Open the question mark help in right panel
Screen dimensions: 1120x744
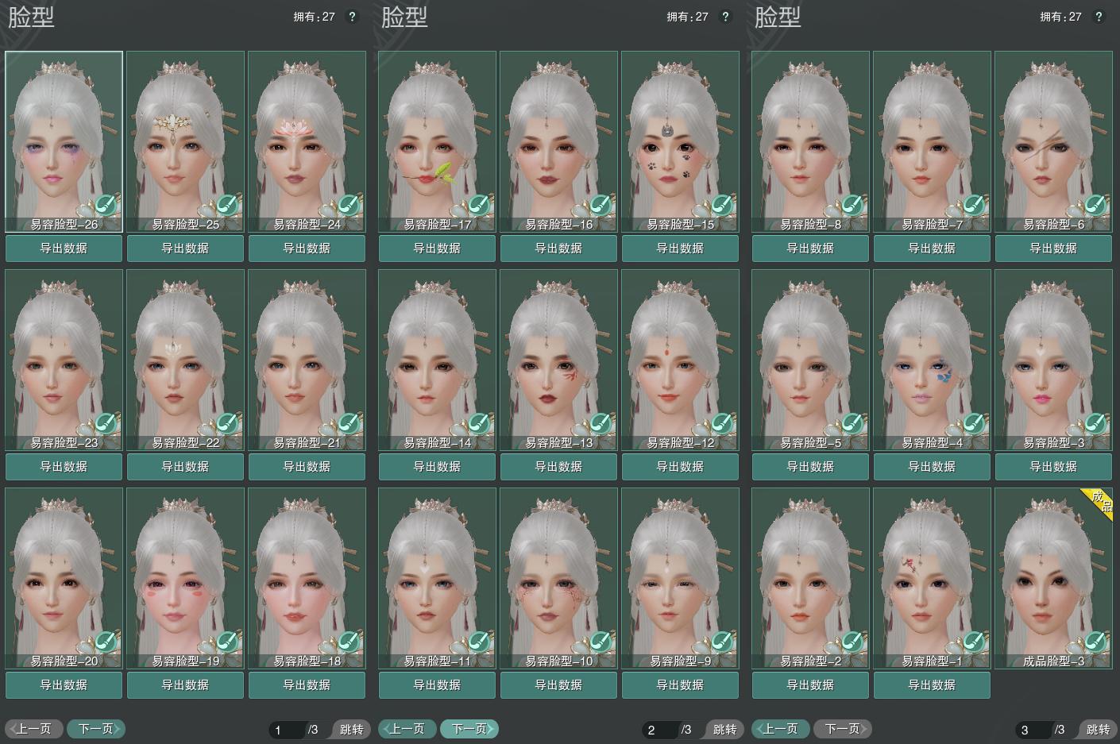tap(1099, 17)
